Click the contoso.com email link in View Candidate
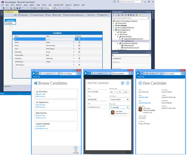 (145, 103)
